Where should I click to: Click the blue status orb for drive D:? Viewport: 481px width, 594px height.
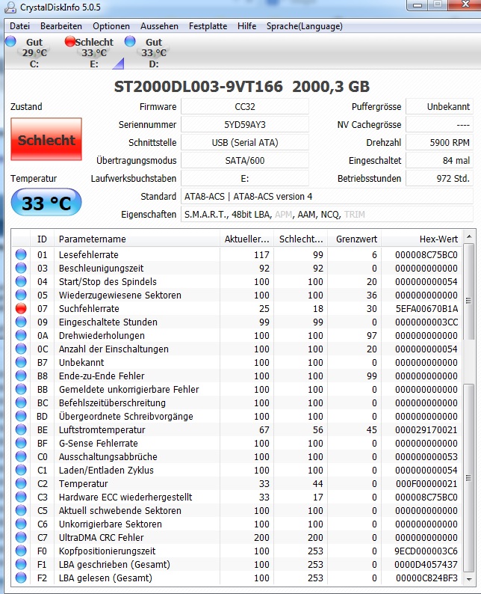click(x=130, y=41)
